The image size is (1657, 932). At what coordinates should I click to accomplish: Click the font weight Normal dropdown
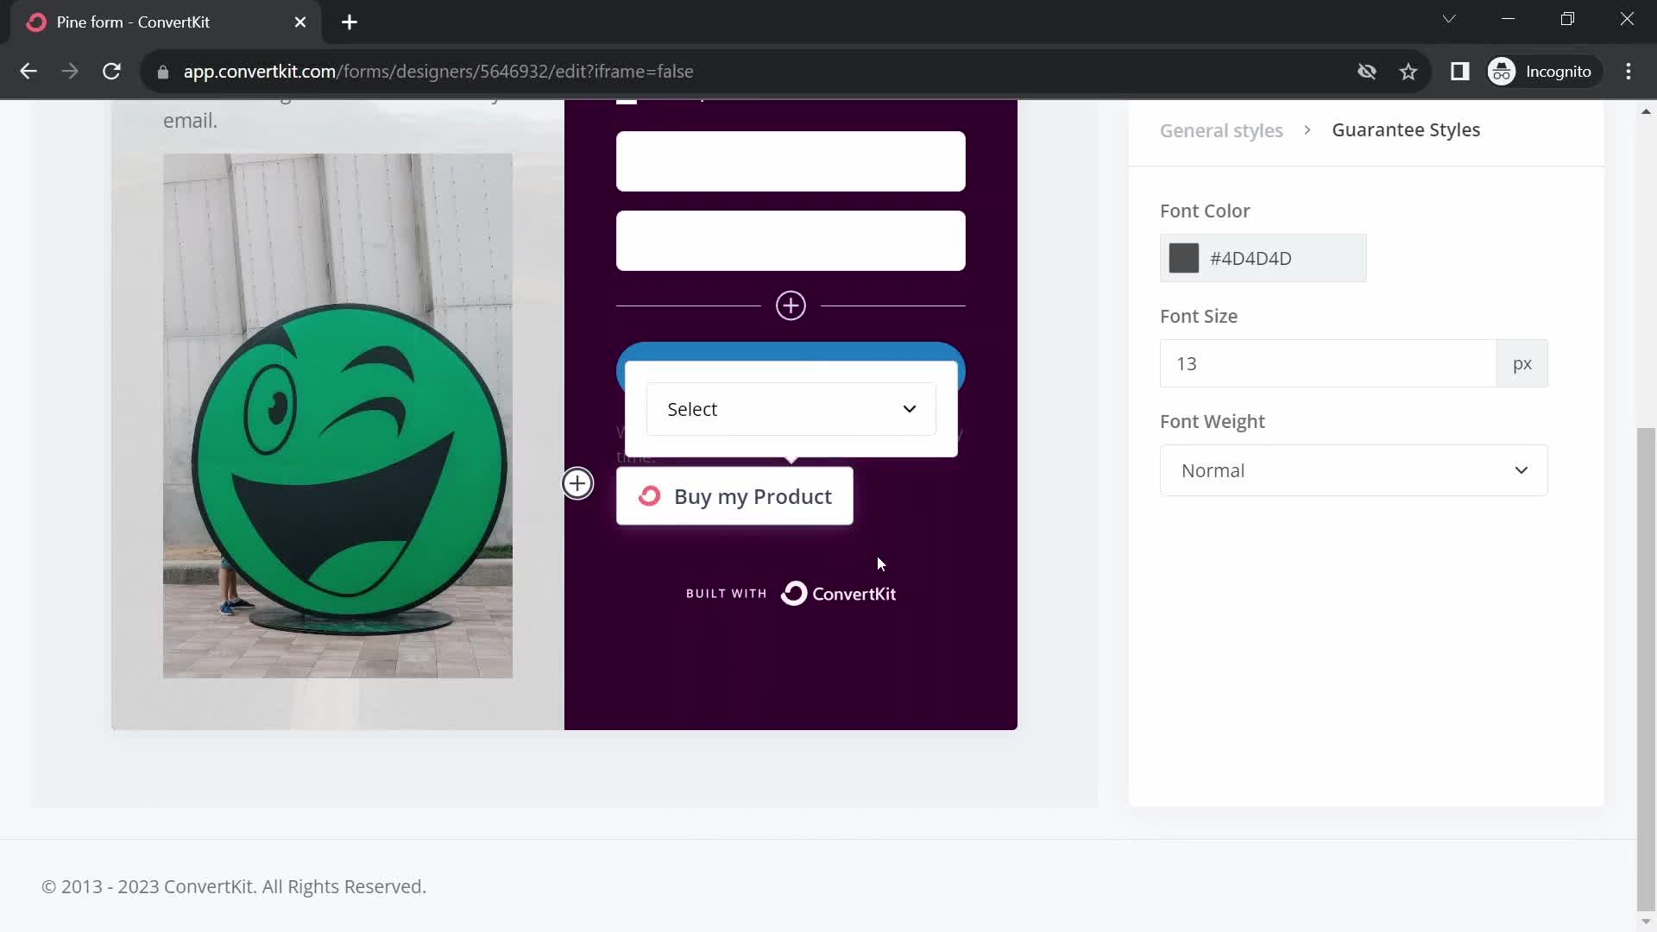click(x=1353, y=470)
